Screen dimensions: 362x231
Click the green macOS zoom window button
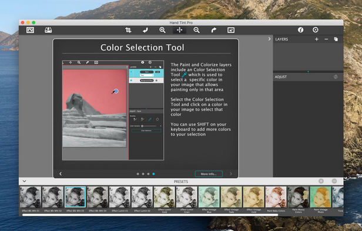[x=33, y=22]
